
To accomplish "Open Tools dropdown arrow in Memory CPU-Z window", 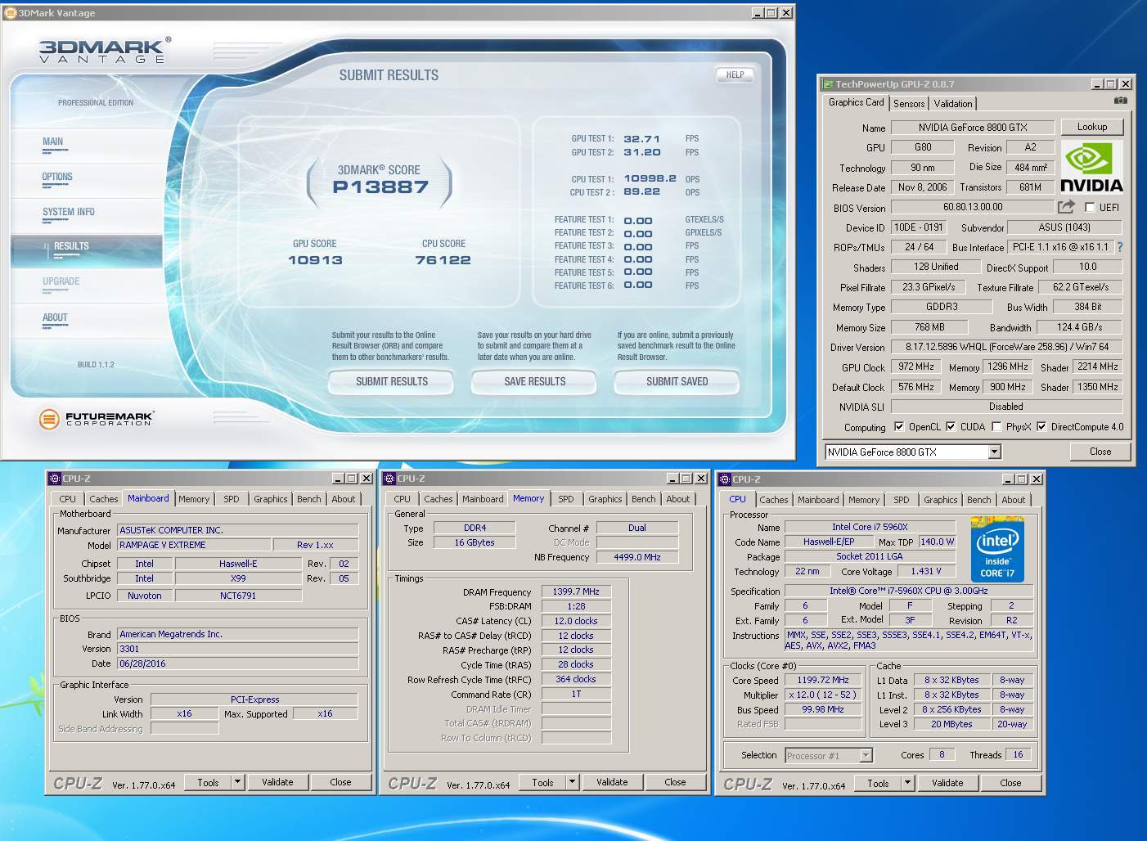I will (x=572, y=782).
